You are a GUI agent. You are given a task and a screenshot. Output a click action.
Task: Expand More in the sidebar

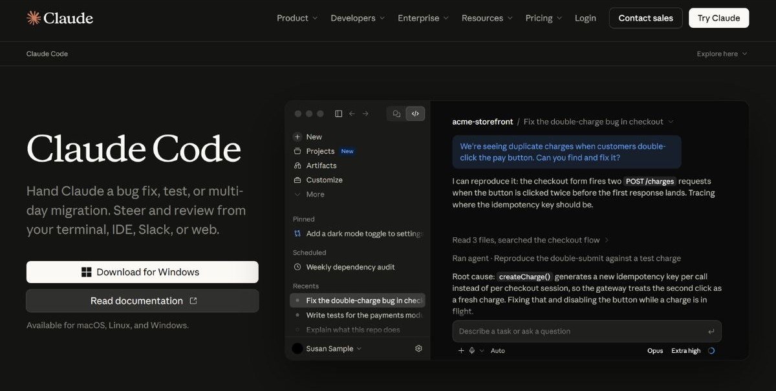tap(309, 195)
